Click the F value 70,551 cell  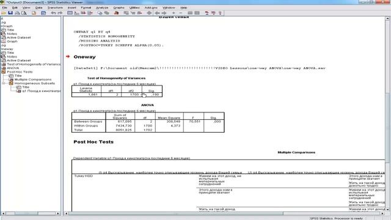tap(195, 122)
